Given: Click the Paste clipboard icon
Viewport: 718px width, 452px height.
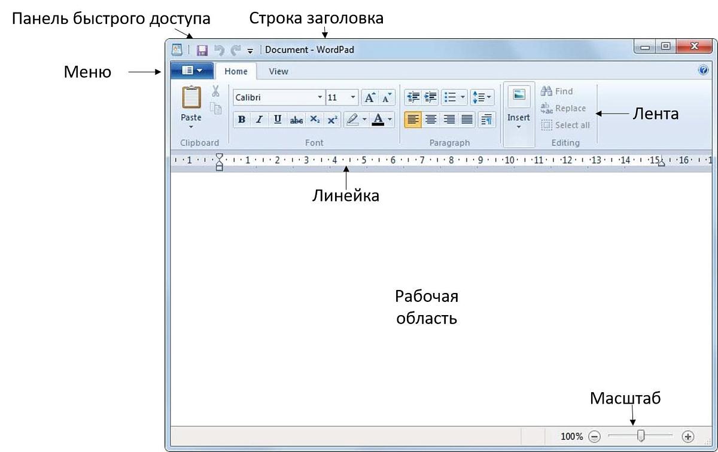Looking at the screenshot, I should coord(191,97).
